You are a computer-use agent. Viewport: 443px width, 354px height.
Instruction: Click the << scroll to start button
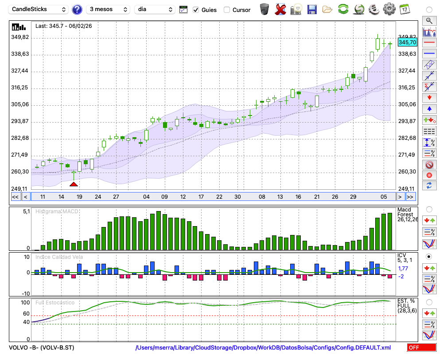[15, 197]
